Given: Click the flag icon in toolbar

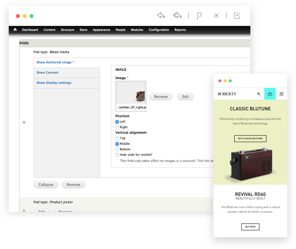Looking at the screenshot, I should [x=199, y=16].
